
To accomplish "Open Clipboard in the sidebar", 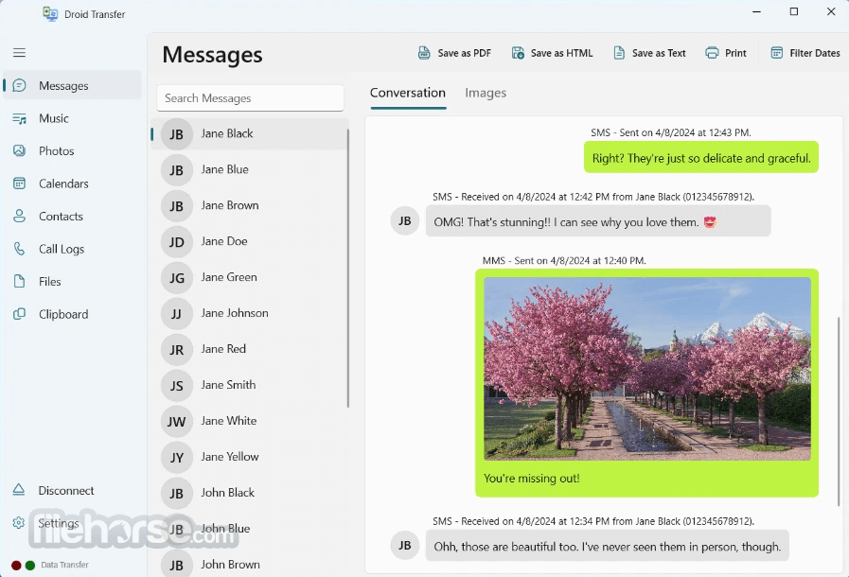I will point(72,314).
